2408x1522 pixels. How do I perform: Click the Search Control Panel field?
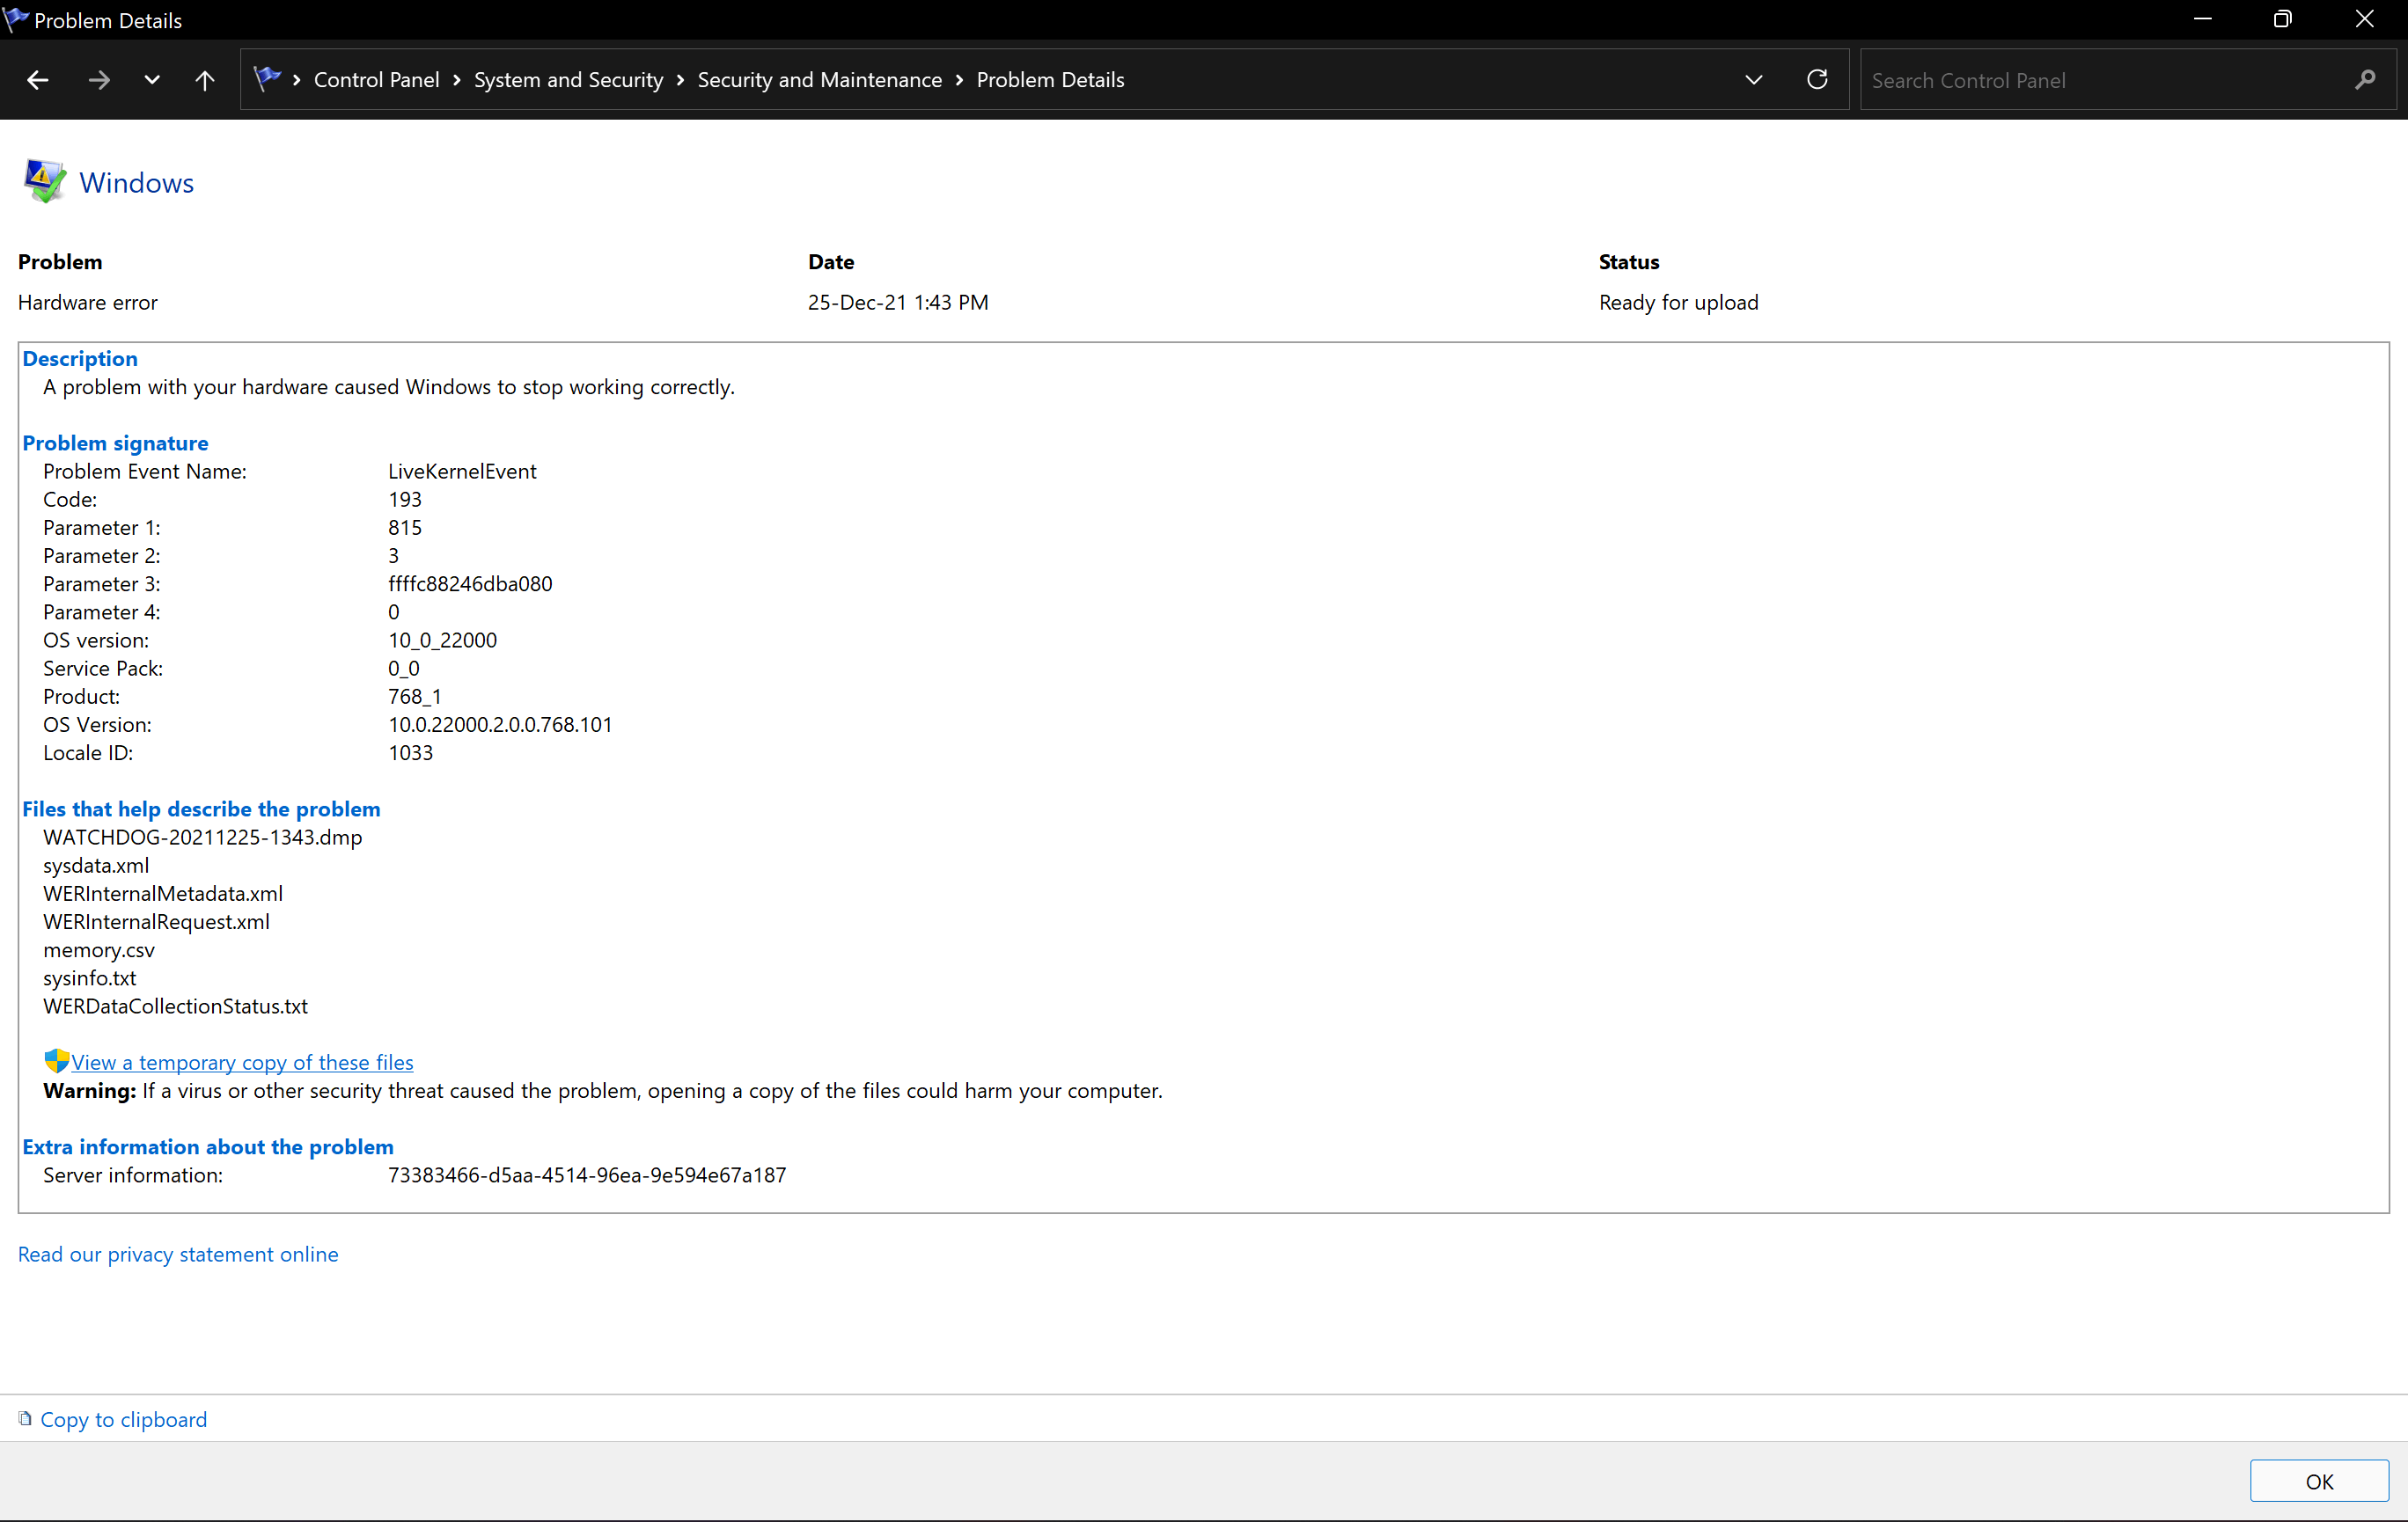(x=2100, y=80)
